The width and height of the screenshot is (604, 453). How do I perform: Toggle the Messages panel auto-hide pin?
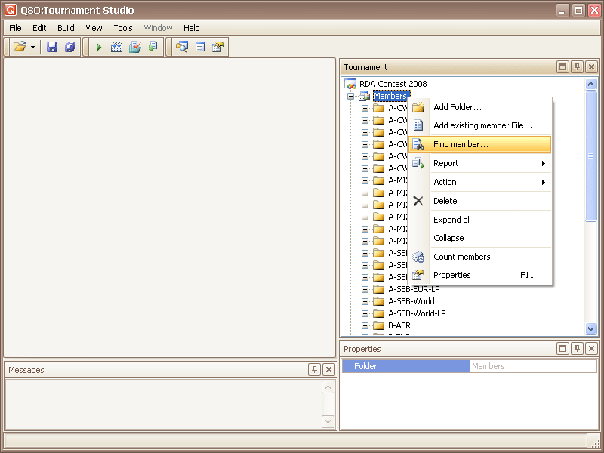tap(314, 370)
